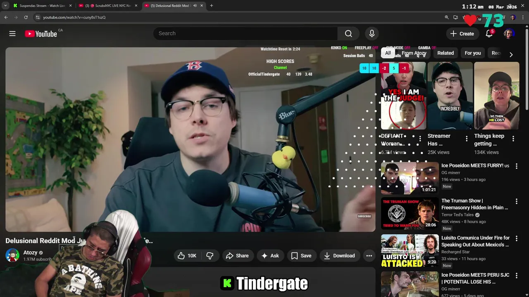Image resolution: width=529 pixels, height=297 pixels.
Task: View site information icon in address bar
Action: click(x=38, y=17)
